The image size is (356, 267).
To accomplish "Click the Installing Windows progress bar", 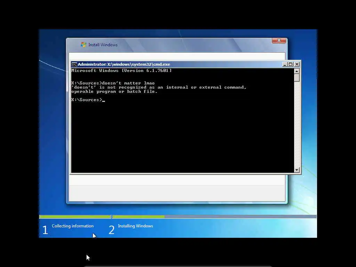I will 214,217.
